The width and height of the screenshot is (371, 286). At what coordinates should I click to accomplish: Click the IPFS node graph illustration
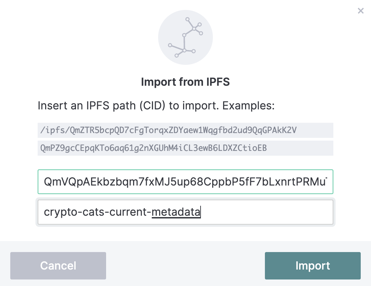pos(185,37)
